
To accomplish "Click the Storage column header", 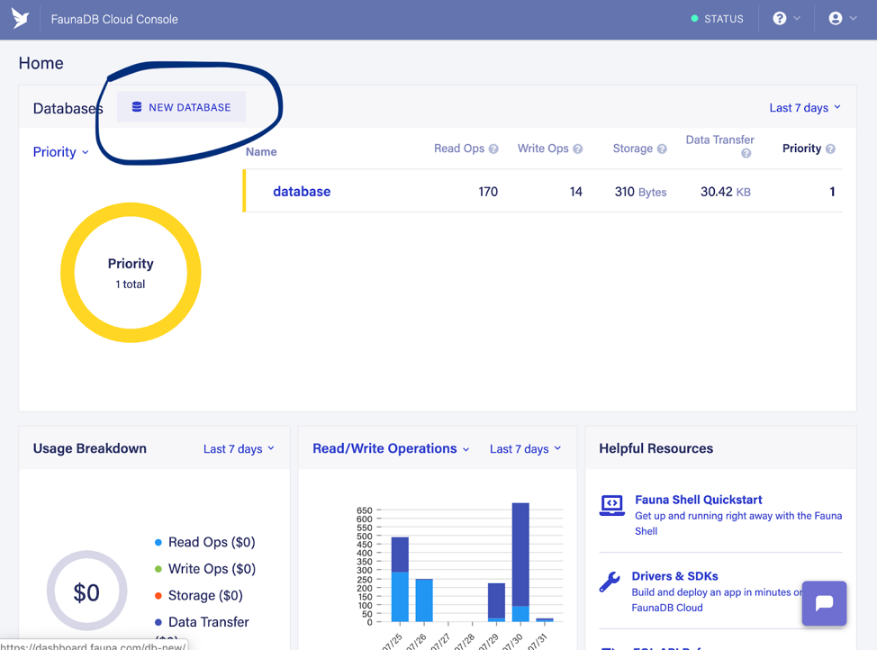I will tap(633, 149).
